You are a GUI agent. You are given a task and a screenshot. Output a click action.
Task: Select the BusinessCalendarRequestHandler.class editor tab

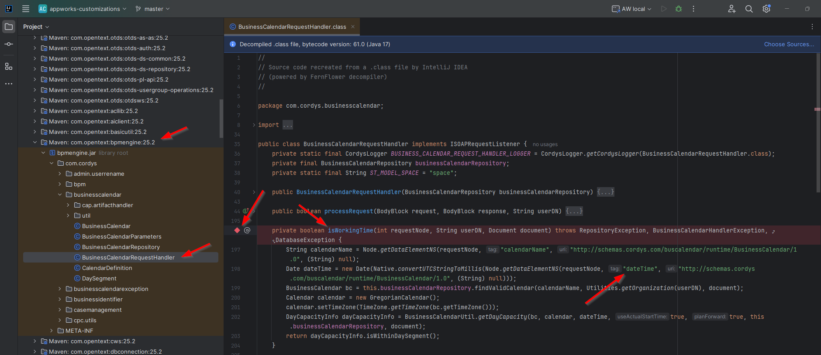coord(292,27)
